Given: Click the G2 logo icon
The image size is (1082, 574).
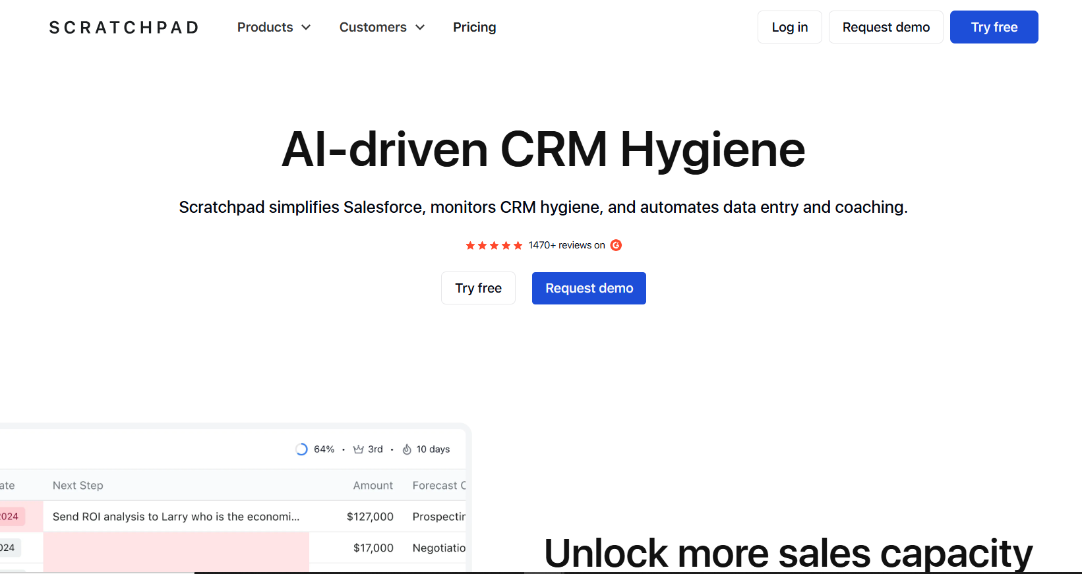Looking at the screenshot, I should coord(616,245).
